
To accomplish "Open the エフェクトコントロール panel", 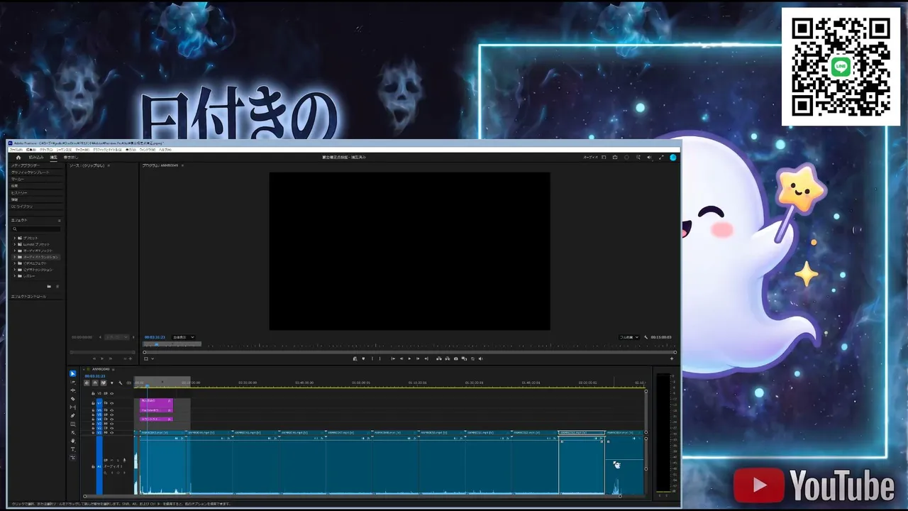I will tap(28, 296).
